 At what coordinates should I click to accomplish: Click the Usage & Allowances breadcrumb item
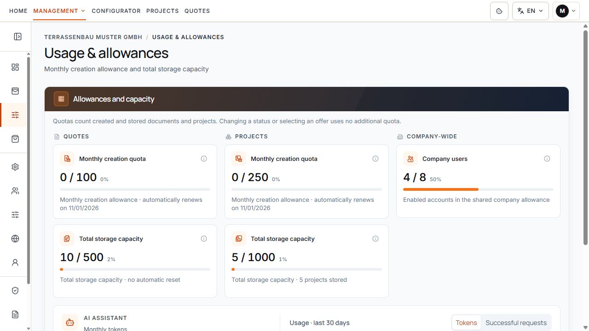188,37
